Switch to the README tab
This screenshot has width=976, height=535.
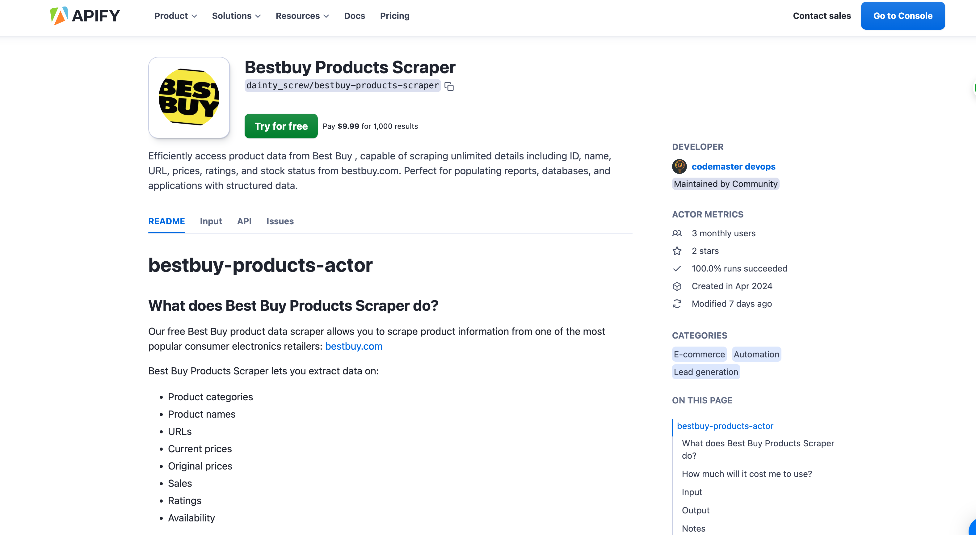[166, 221]
